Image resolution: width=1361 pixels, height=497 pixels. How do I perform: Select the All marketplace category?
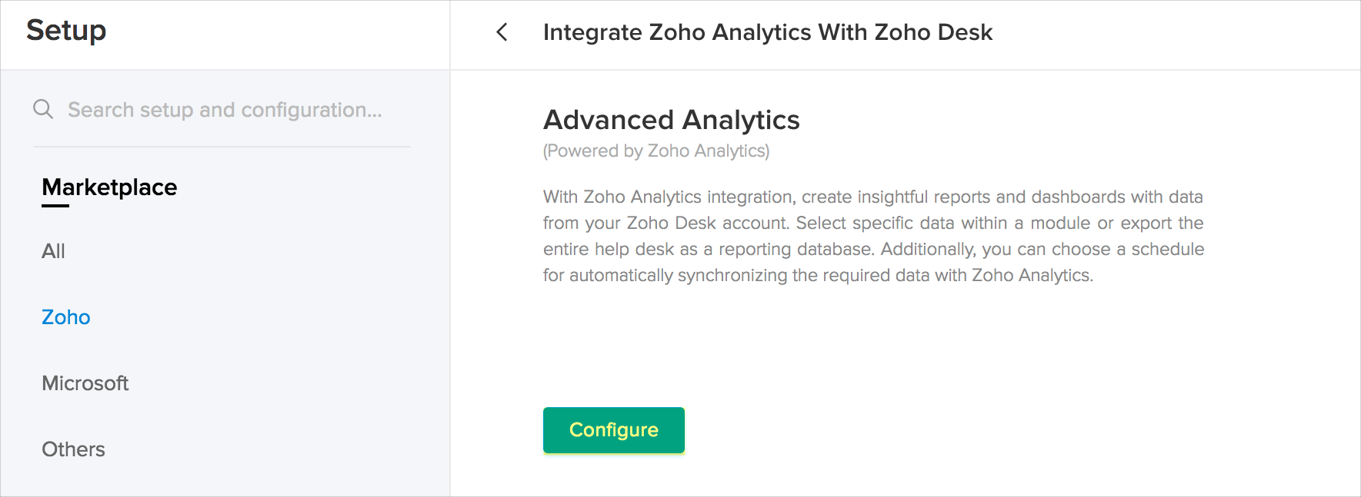pos(53,251)
